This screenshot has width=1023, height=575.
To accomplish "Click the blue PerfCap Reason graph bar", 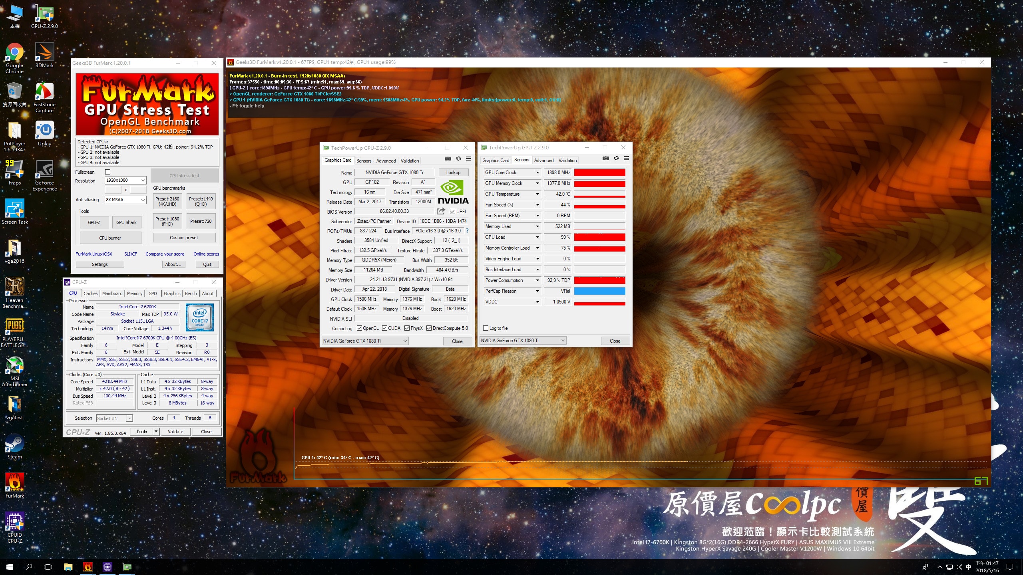I will [599, 291].
